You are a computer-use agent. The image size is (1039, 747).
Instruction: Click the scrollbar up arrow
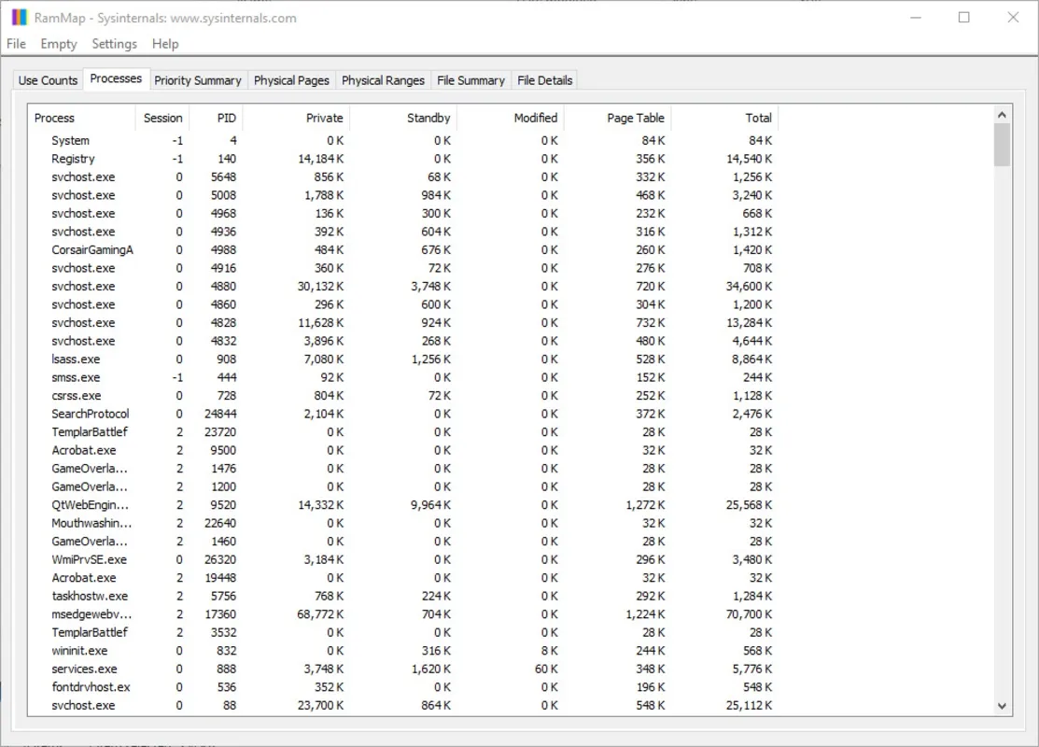point(1002,115)
